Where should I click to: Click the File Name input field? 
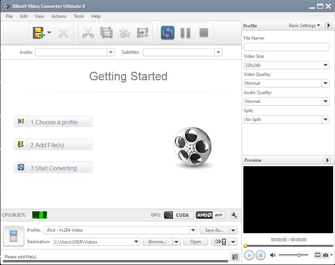(286, 47)
